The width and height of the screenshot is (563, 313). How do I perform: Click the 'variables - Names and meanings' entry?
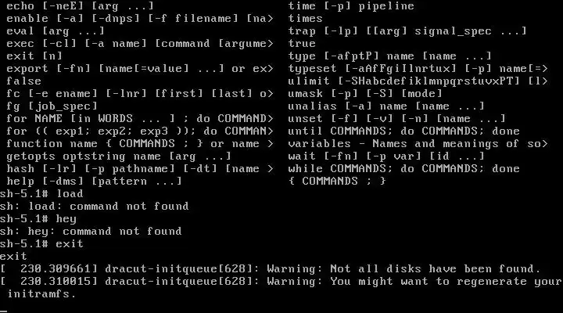click(418, 144)
